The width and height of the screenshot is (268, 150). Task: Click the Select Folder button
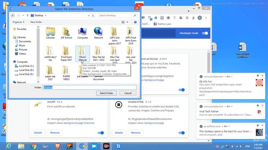(x=106, y=93)
